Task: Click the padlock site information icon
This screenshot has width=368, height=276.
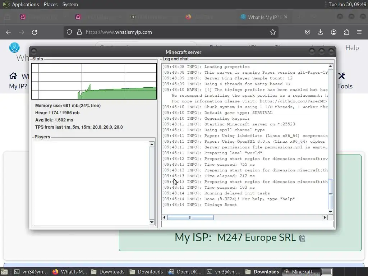Action: point(79,32)
